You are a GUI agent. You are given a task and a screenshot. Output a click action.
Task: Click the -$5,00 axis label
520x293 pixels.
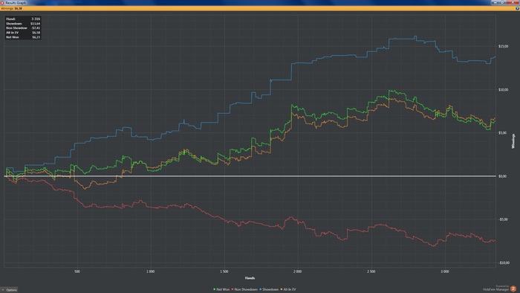[503, 219]
